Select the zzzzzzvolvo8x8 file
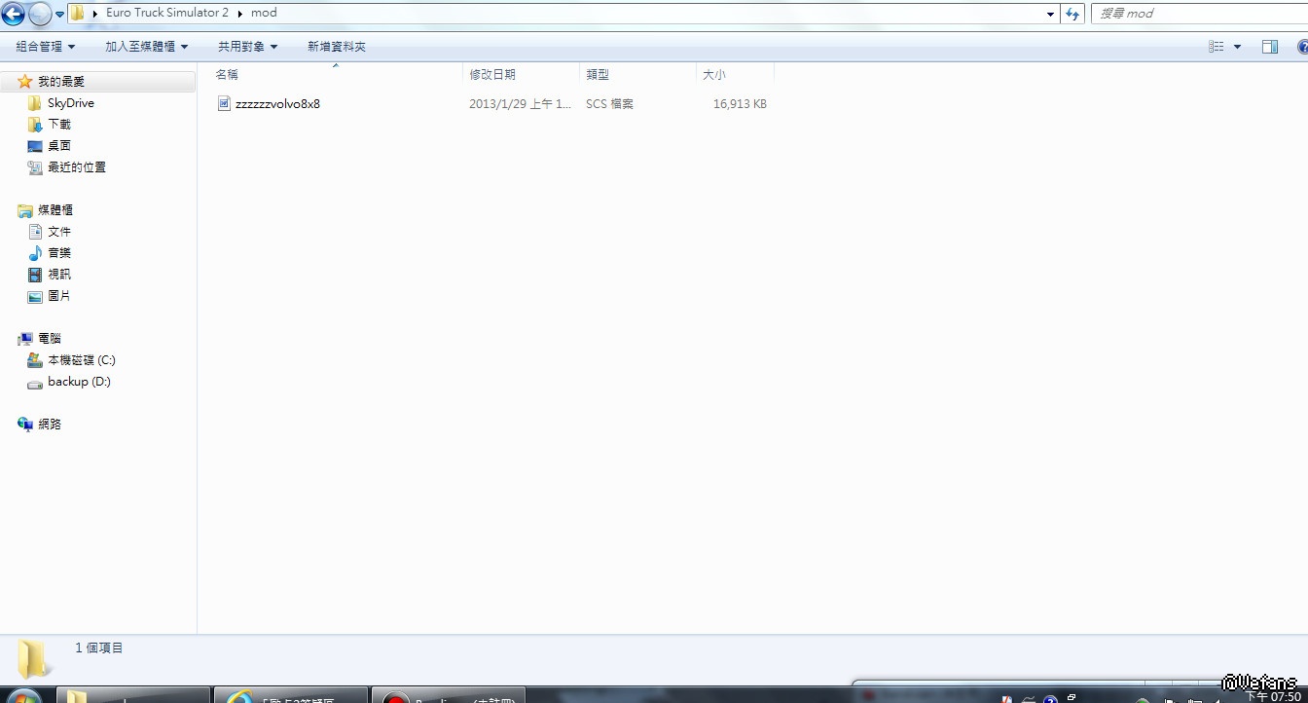The image size is (1308, 703). [x=277, y=103]
